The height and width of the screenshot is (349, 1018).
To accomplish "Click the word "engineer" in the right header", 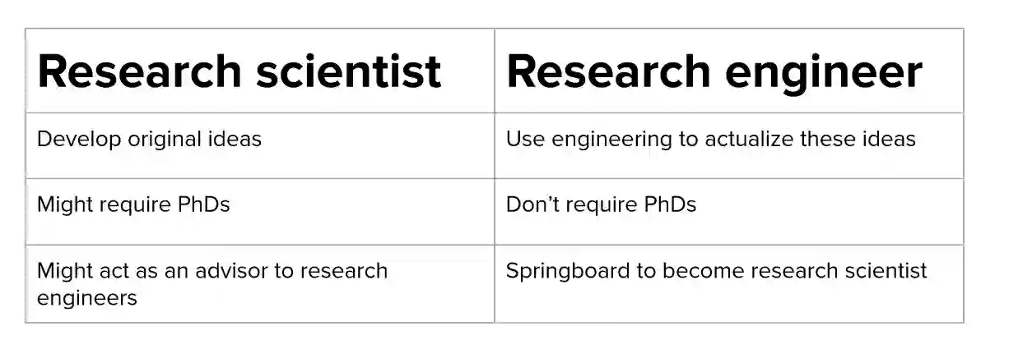I will [824, 72].
